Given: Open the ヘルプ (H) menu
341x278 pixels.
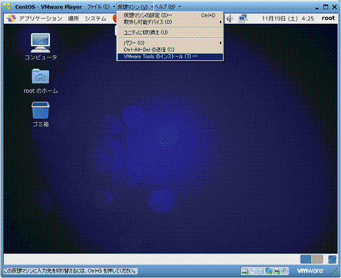Looking at the screenshot, I should click(165, 7).
